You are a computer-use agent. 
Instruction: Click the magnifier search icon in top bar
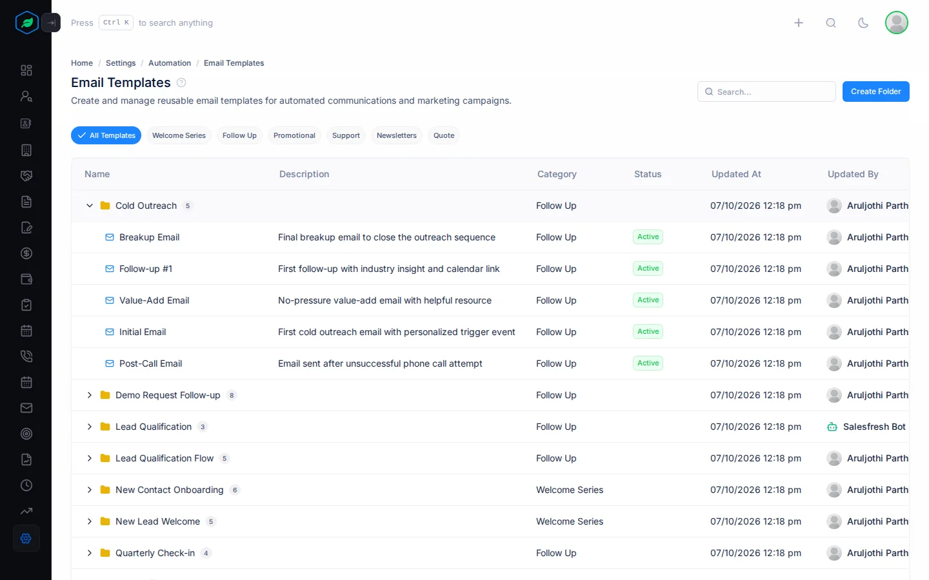pos(831,23)
